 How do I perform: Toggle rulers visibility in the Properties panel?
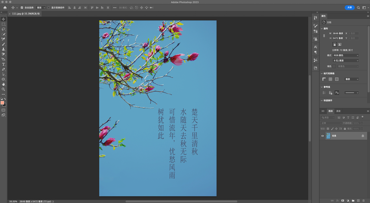coord(324,79)
